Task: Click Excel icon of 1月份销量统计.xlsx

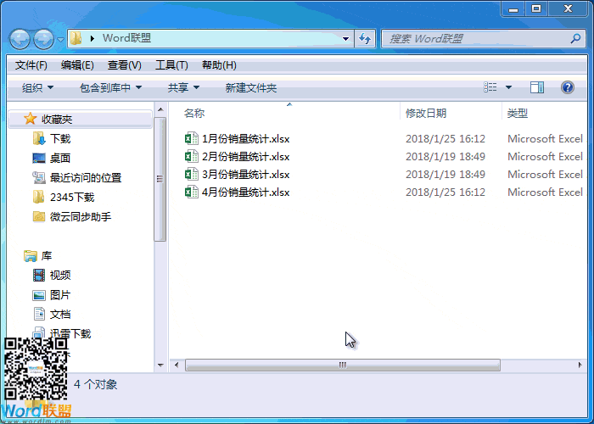Action: [191, 138]
